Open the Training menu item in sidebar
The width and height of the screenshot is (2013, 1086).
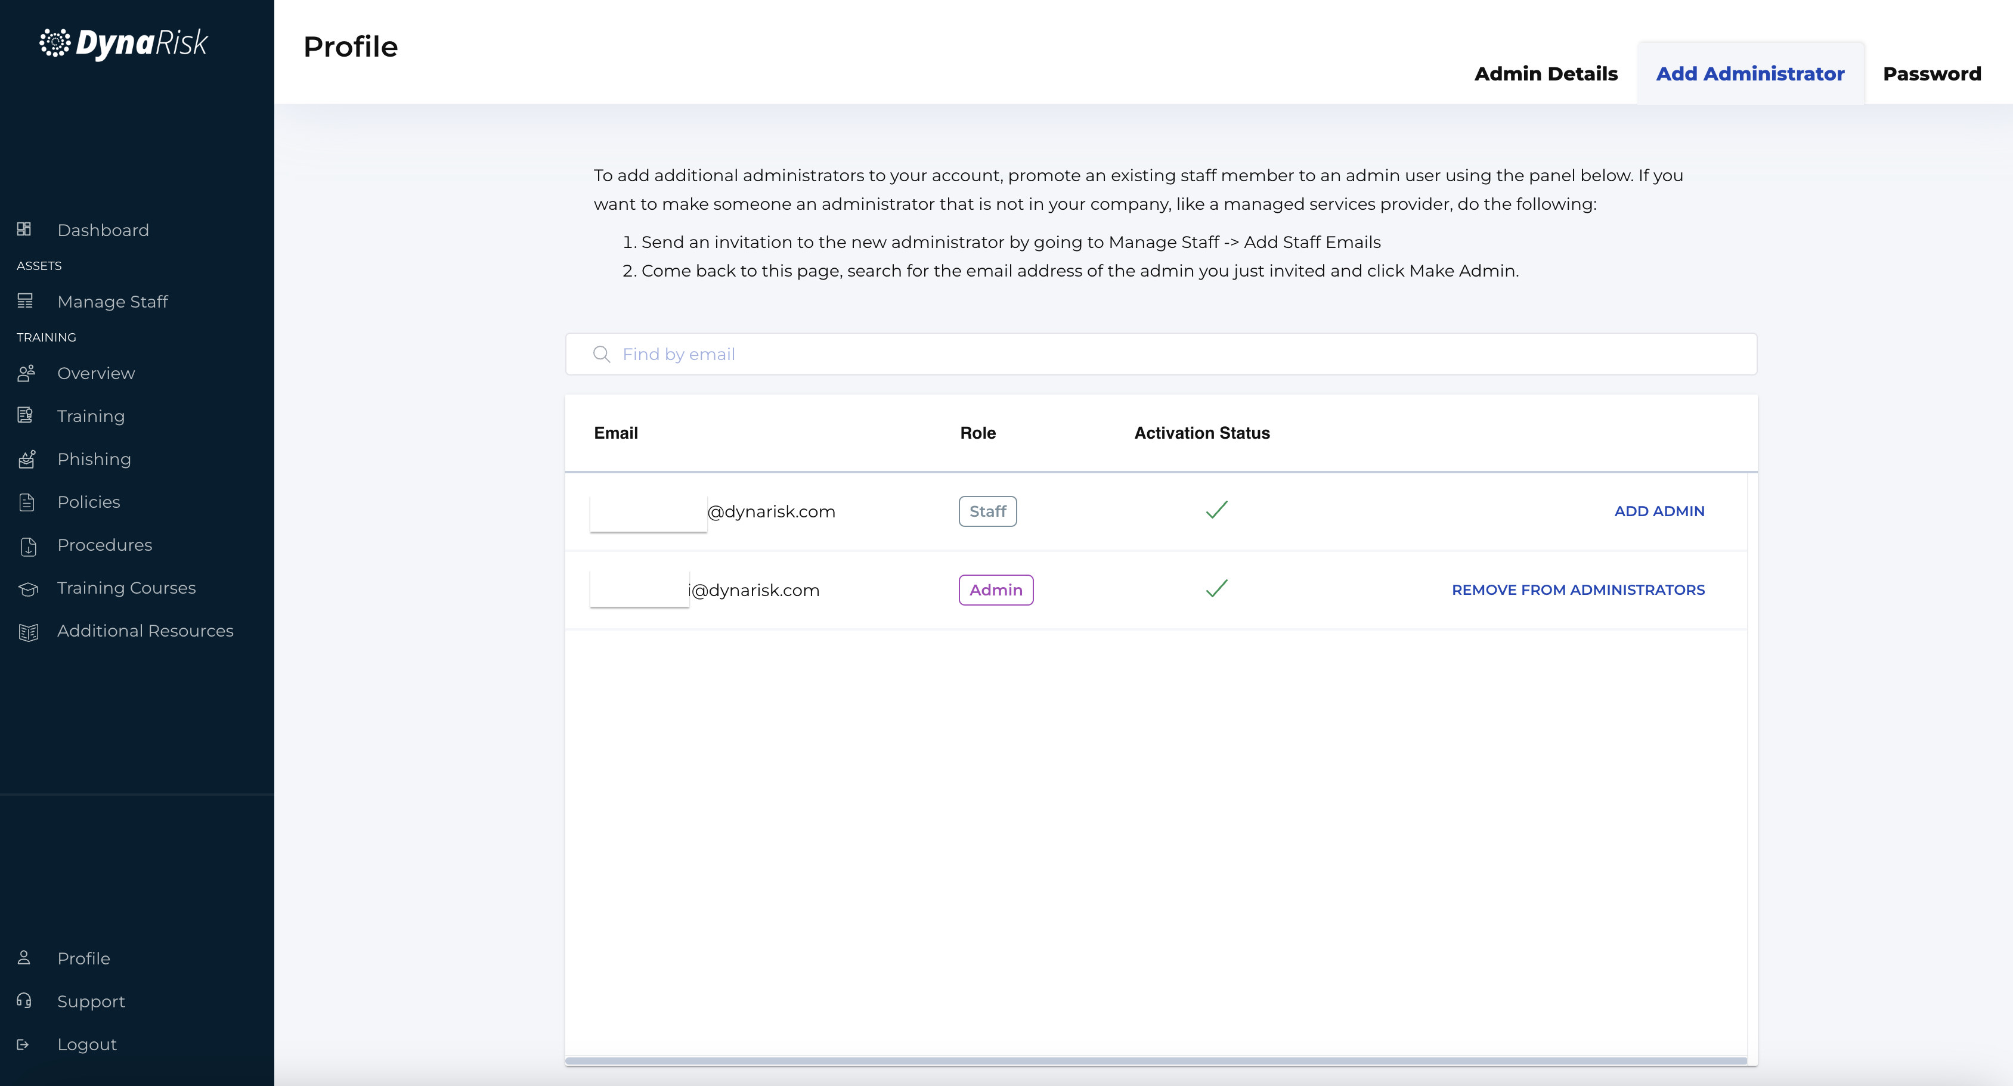(91, 415)
